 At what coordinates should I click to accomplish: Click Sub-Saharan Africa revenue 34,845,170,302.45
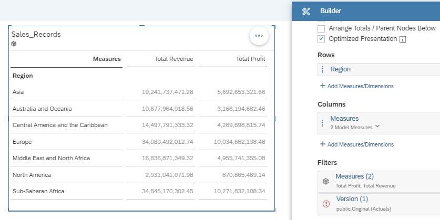(x=168, y=191)
